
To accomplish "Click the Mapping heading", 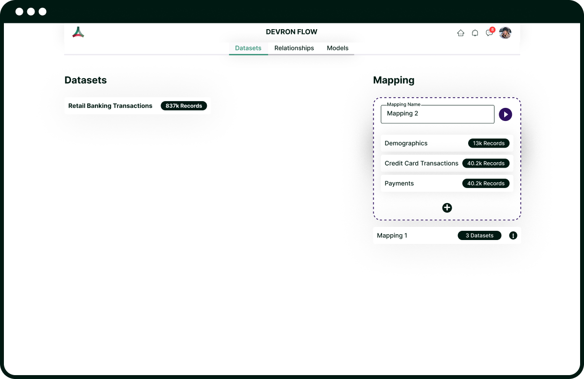I will point(394,80).
